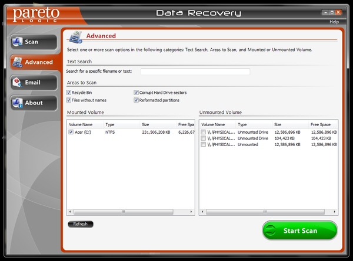This screenshot has height=261, width=353.
Task: Sort mounted volumes by Type column
Action: (122, 124)
